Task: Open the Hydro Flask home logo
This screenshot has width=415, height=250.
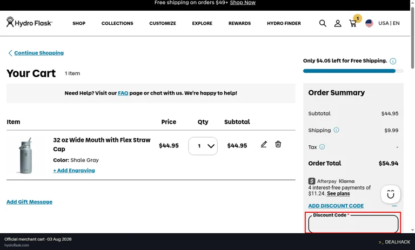Action: pyautogui.click(x=29, y=22)
